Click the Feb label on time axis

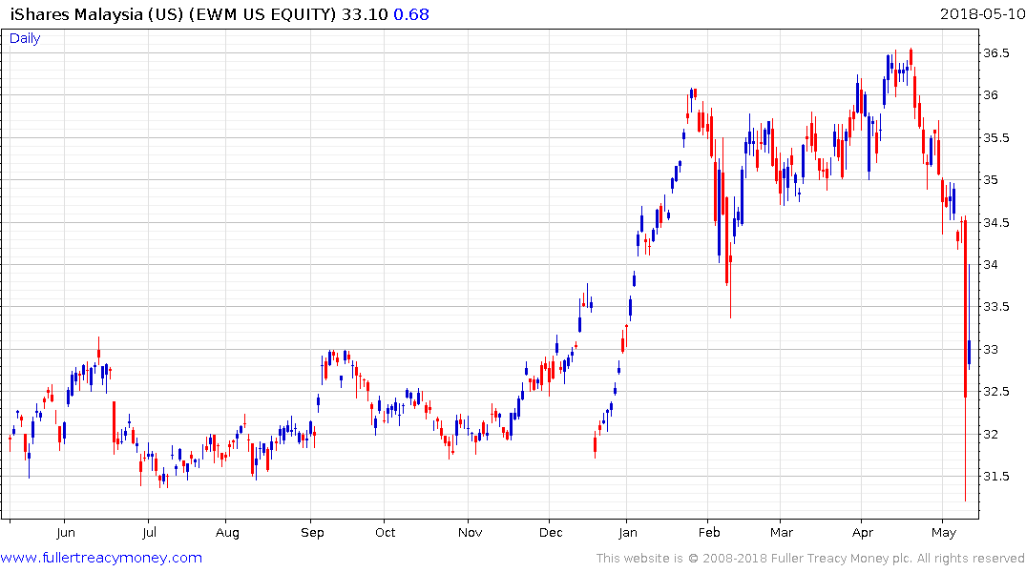(x=708, y=533)
